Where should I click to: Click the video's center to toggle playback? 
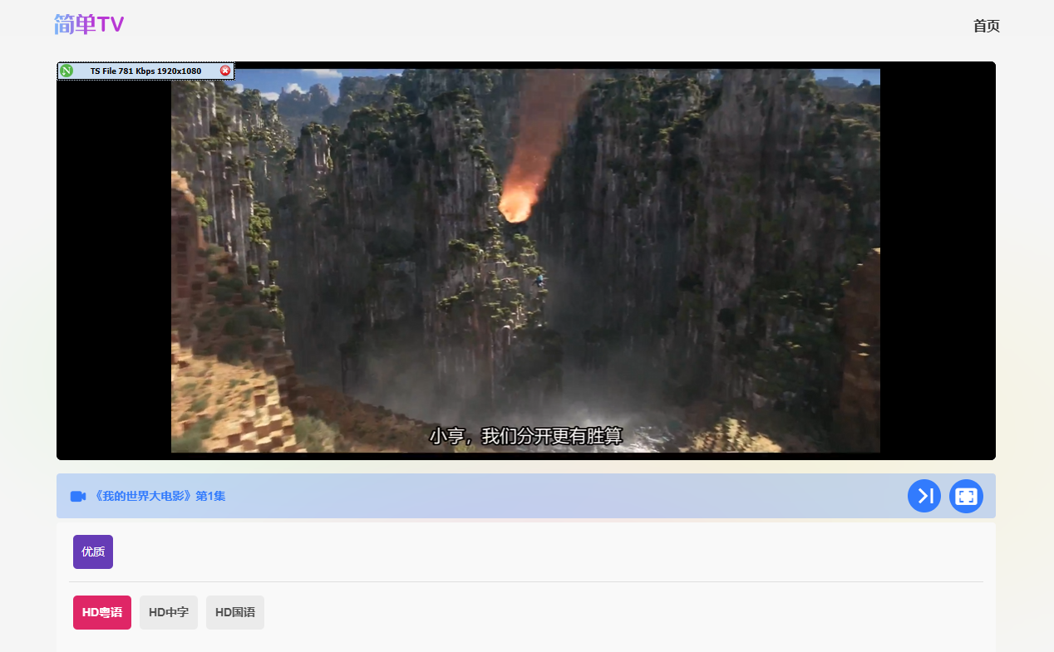click(525, 261)
